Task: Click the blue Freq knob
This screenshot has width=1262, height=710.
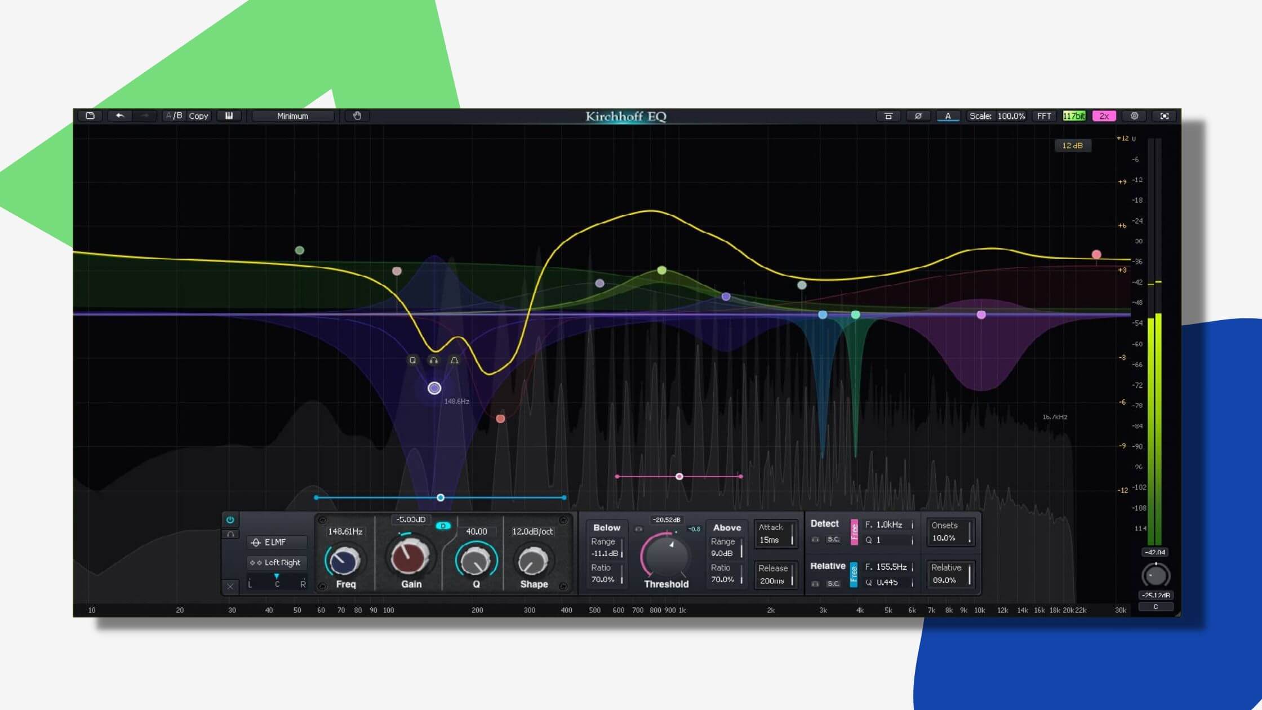Action: 344,560
